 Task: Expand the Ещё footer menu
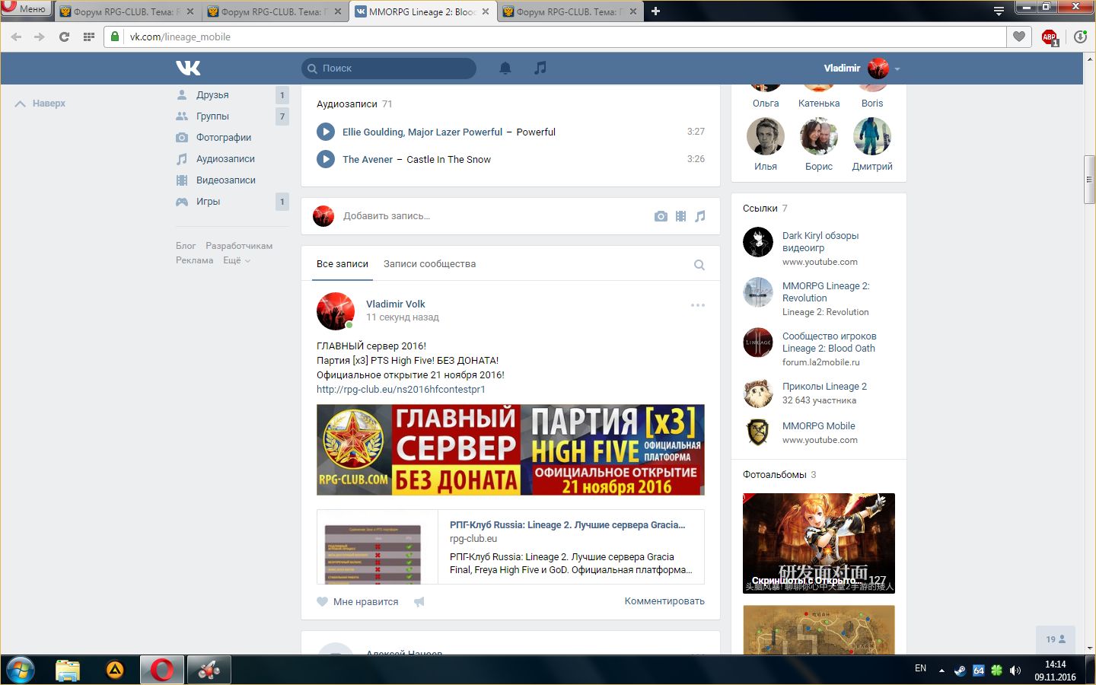236,260
